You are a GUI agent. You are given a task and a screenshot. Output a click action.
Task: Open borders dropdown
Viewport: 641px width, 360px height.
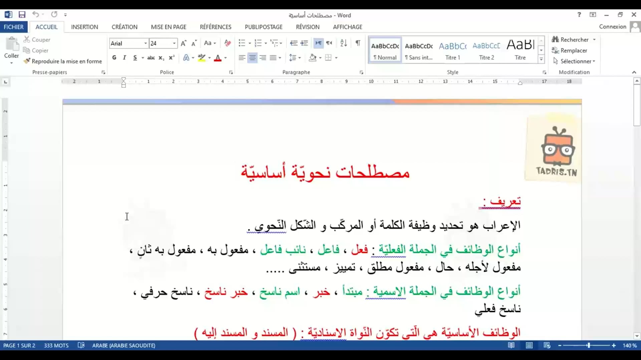(337, 58)
